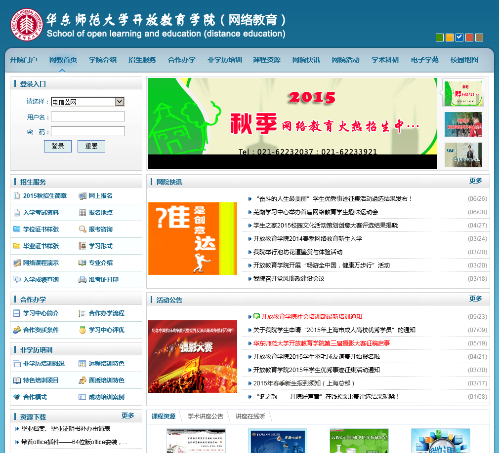Click the 2015秋招生简章 document icon

[x=16, y=195]
